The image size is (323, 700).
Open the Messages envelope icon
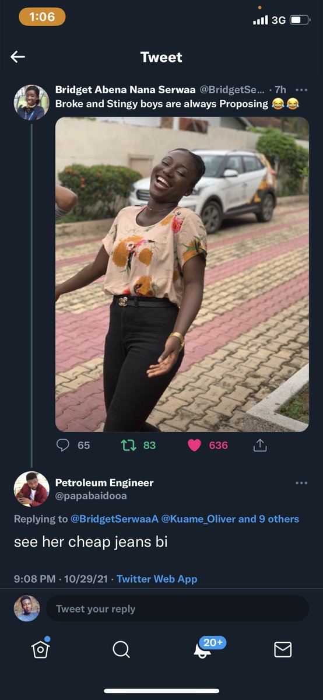[283, 649]
